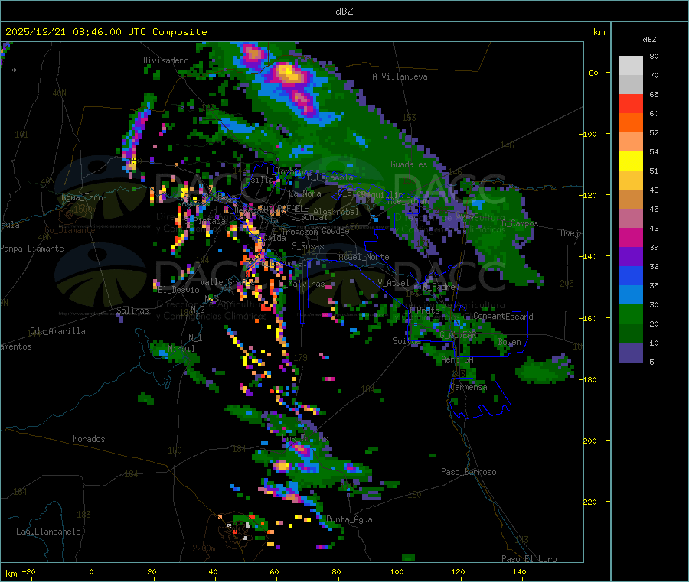Click the 'Atuel_Norte' map label
This screenshot has width=689, height=582.
point(364,257)
